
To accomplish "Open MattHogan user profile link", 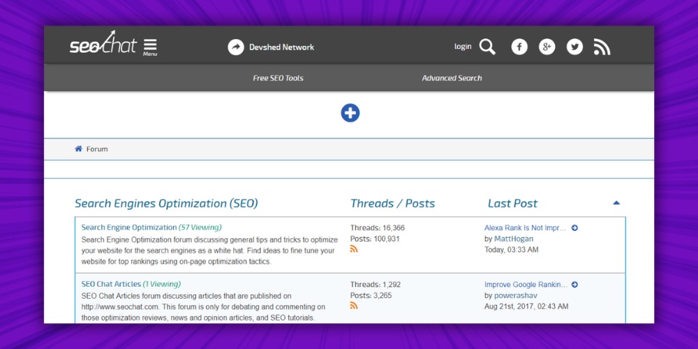I will [x=514, y=239].
